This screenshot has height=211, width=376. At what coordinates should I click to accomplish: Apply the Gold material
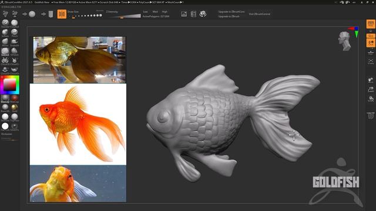click(x=14, y=108)
